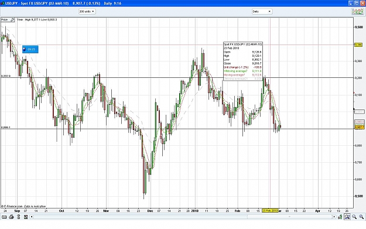Click the green chart/money icon beside scrollbar
Viewport: 366px width, 229px height.
340,217
